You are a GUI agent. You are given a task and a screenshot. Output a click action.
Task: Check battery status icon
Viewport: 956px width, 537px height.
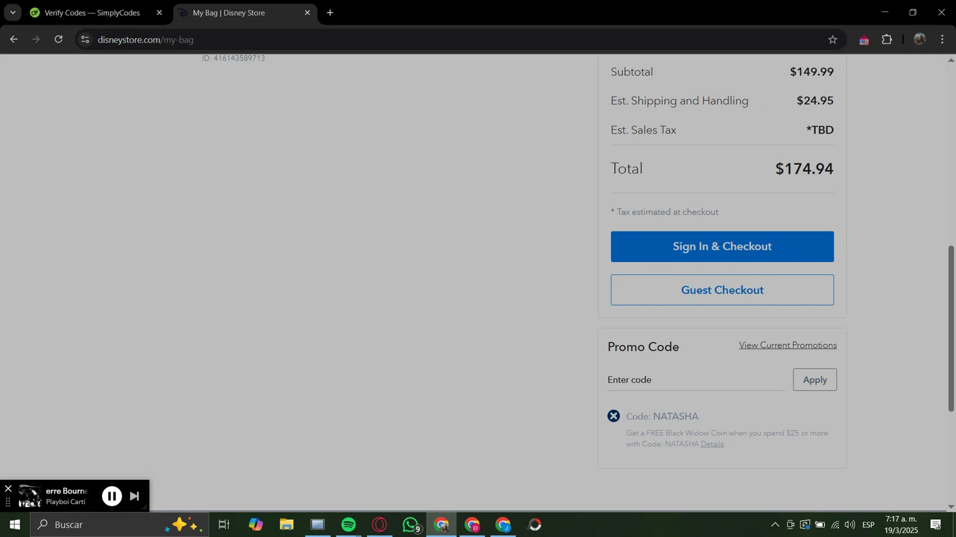click(820, 525)
